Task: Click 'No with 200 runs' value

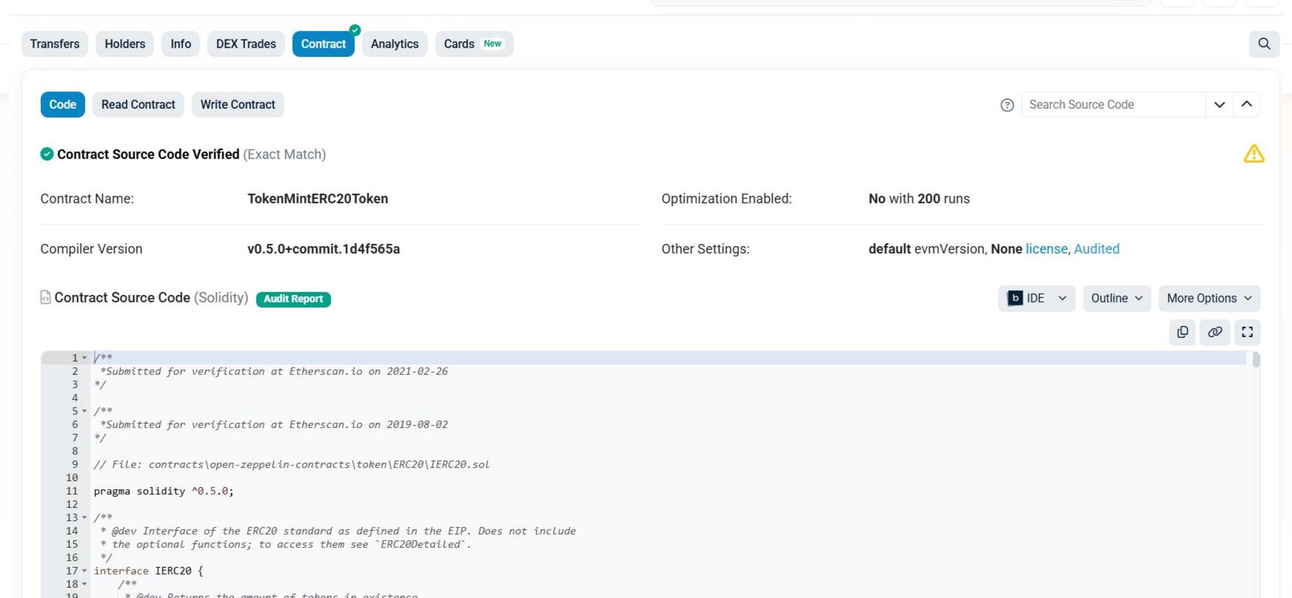Action: [x=919, y=199]
